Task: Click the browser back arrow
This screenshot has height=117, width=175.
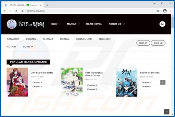Action: (x=5, y=11)
